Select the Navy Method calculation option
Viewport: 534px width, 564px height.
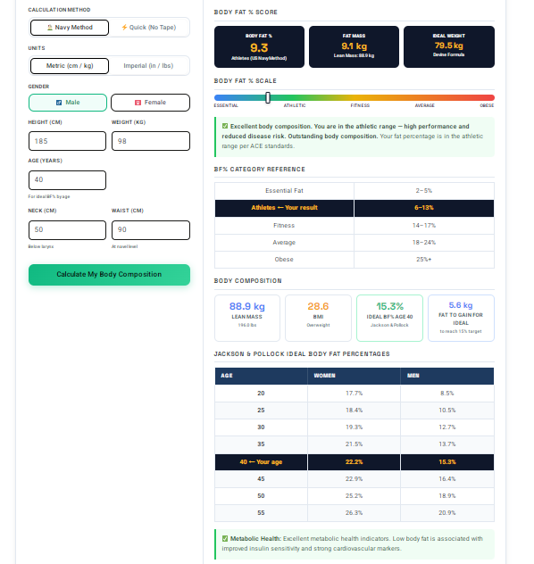pyautogui.click(x=70, y=28)
